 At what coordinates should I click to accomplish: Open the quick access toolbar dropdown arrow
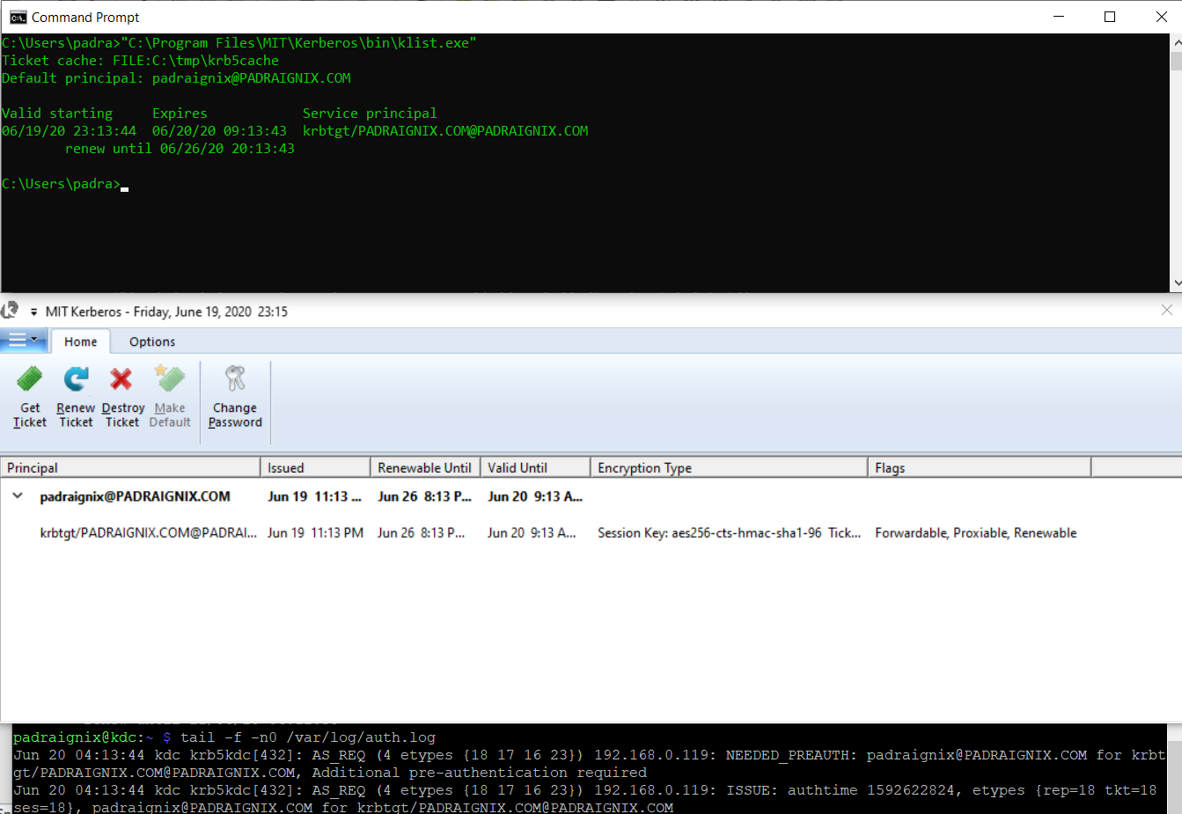click(x=33, y=312)
